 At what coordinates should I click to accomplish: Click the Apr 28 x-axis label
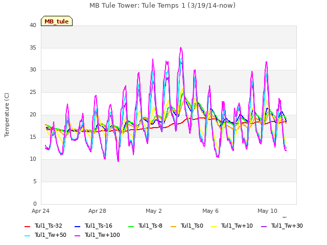[x=97, y=211]
